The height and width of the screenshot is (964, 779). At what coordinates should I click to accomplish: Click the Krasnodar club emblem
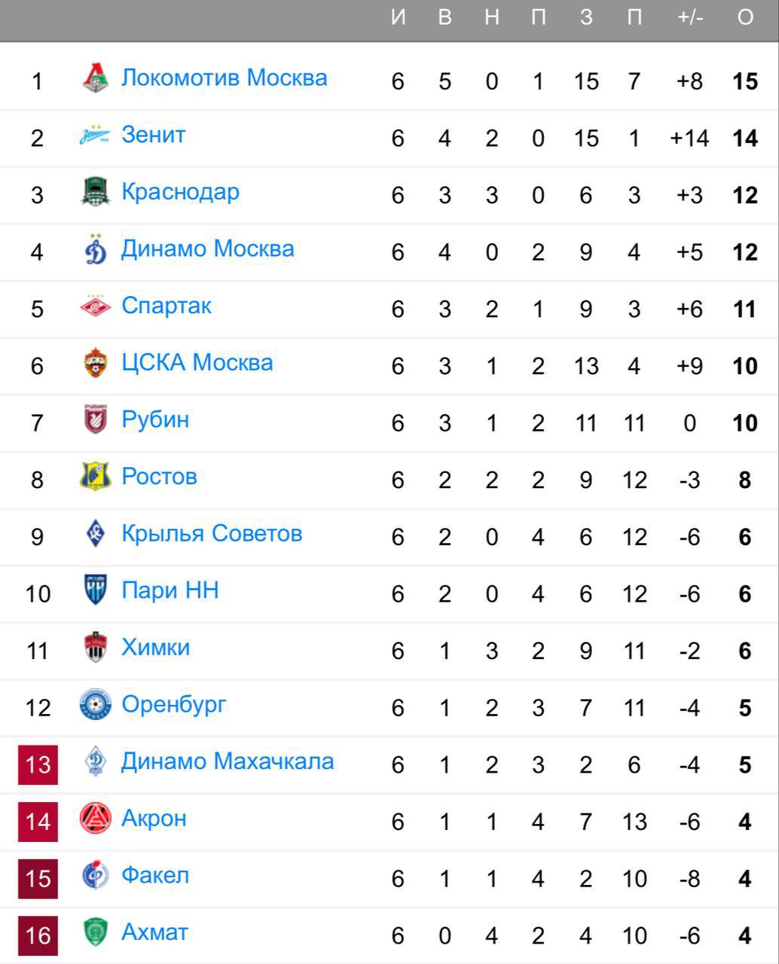pos(95,192)
